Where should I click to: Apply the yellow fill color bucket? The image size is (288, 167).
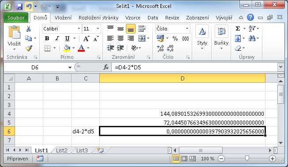click(67, 48)
